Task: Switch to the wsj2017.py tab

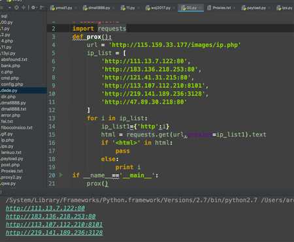Action: click(x=158, y=8)
